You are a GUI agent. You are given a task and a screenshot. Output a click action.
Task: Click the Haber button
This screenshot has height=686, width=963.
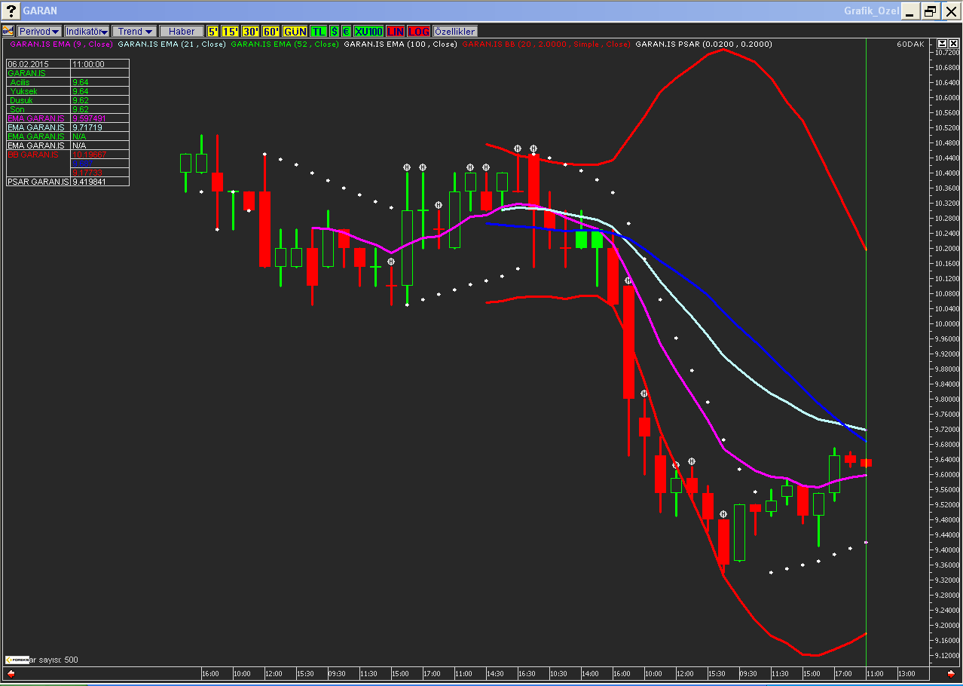tap(182, 31)
